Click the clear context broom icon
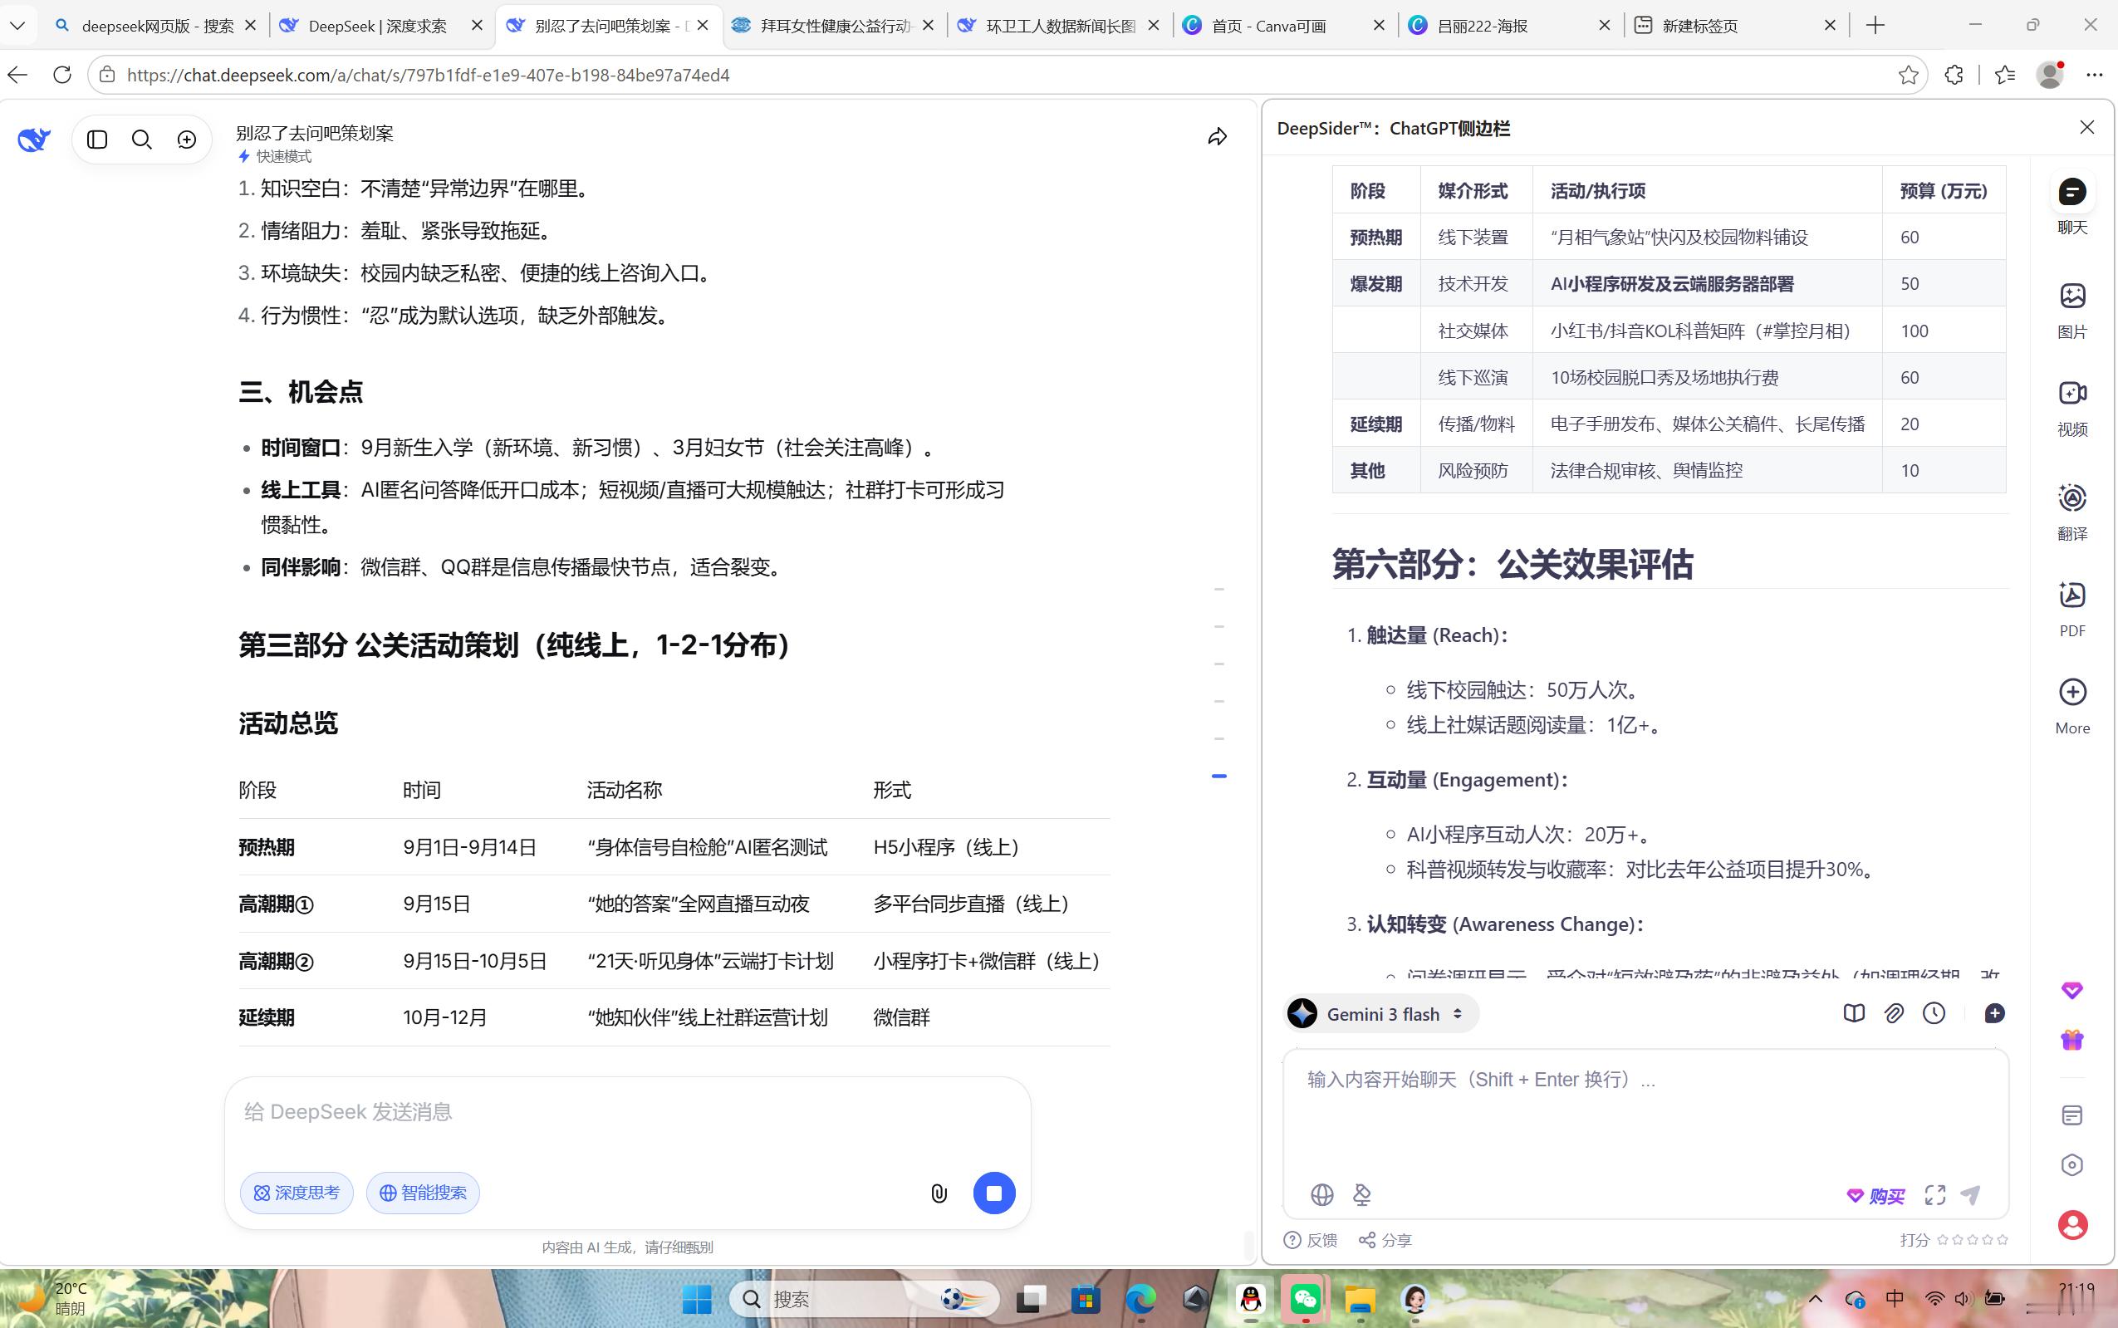This screenshot has height=1328, width=2118. [x=1362, y=1194]
